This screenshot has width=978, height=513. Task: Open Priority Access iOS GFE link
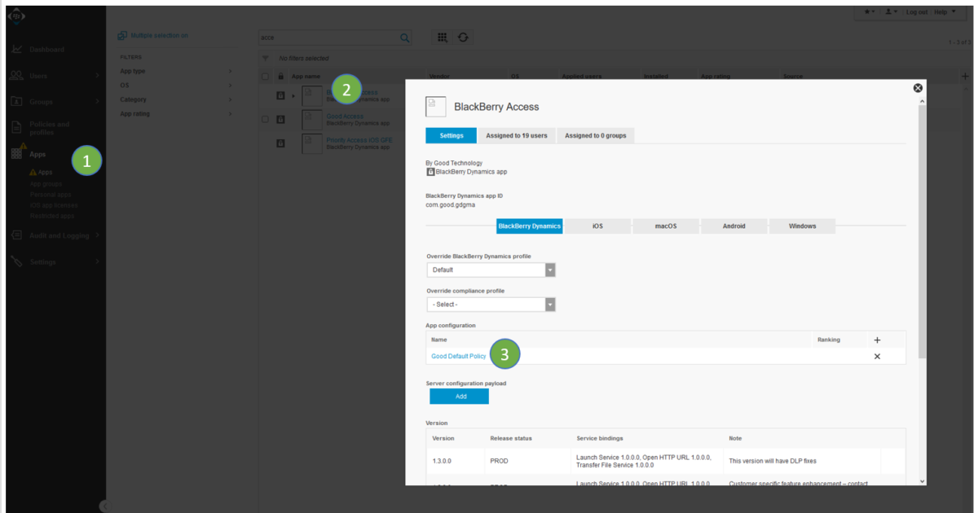361,140
